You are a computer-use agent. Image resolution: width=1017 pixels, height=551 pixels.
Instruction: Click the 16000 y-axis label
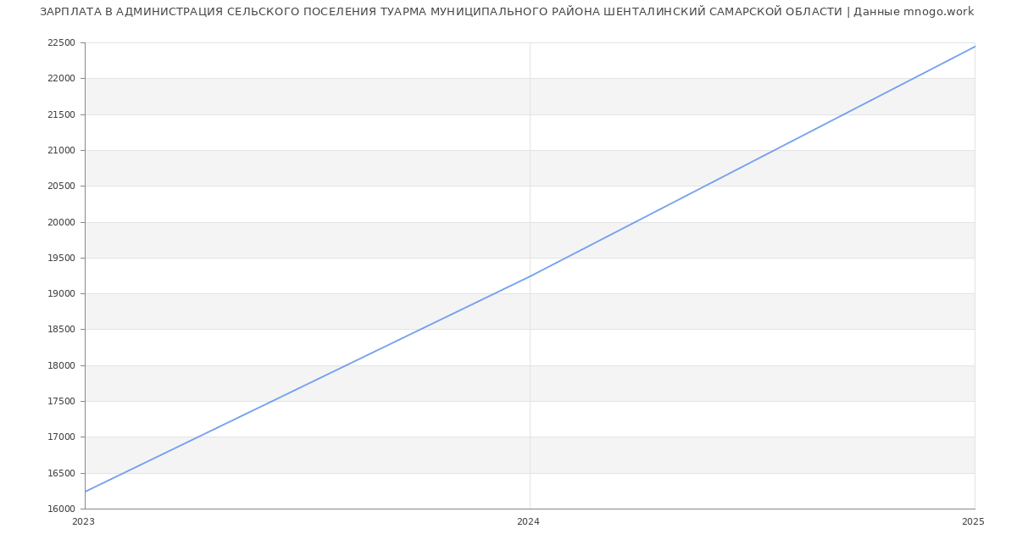tap(60, 509)
